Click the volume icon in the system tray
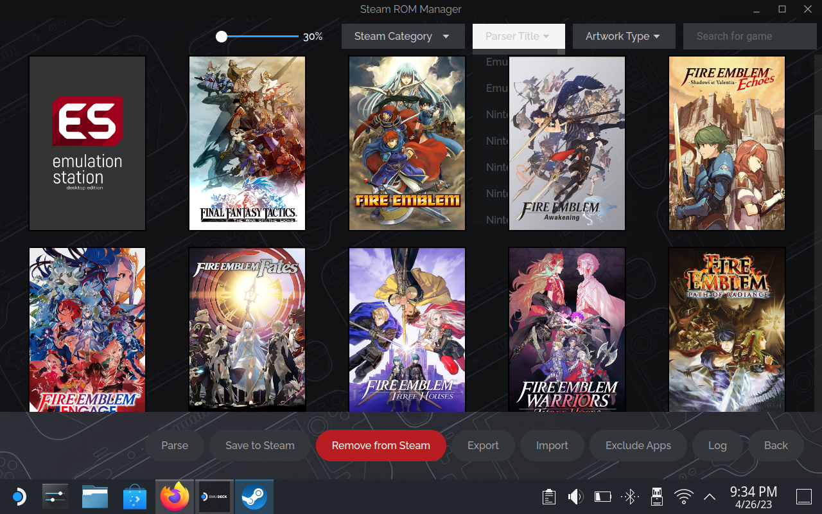Screen dimensions: 822x514 pos(575,496)
